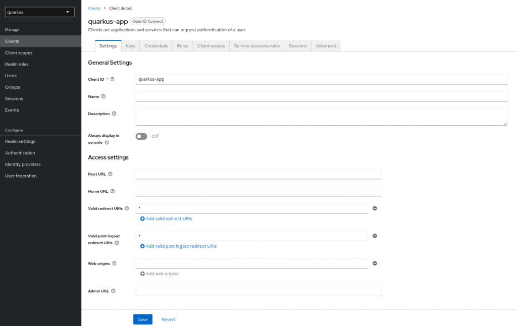Enable the Always display in console toggle
Screen dimensions: 517x326
click(141, 136)
